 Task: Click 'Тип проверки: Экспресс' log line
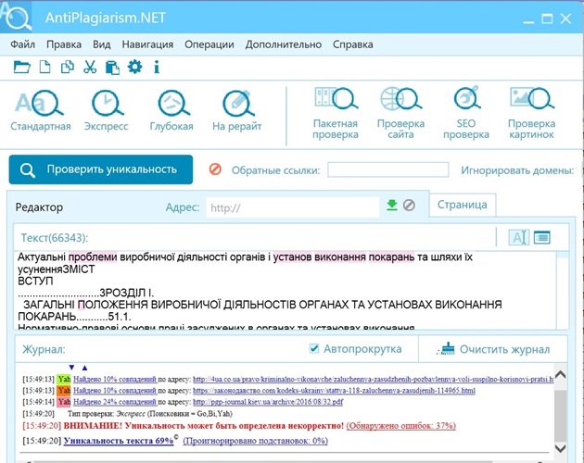click(150, 414)
